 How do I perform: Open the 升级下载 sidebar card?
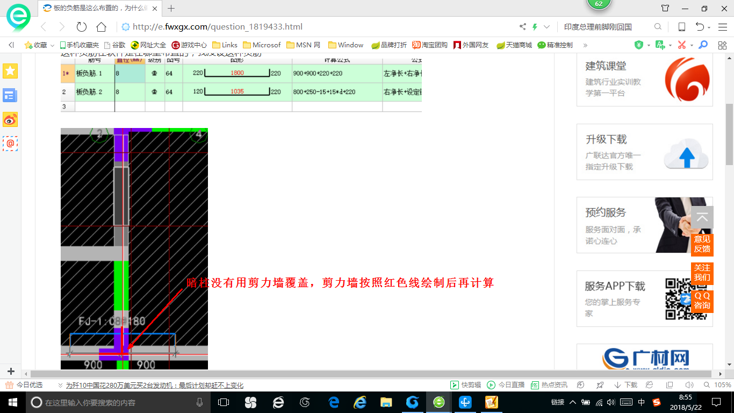tap(645, 152)
